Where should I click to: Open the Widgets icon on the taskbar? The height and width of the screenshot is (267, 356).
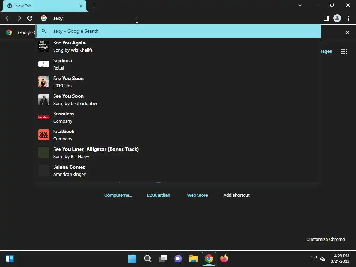10,259
